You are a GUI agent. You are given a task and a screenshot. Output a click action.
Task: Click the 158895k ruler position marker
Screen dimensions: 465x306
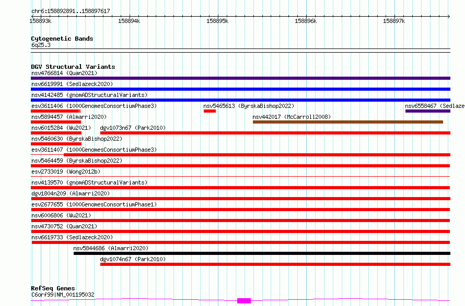point(217,21)
